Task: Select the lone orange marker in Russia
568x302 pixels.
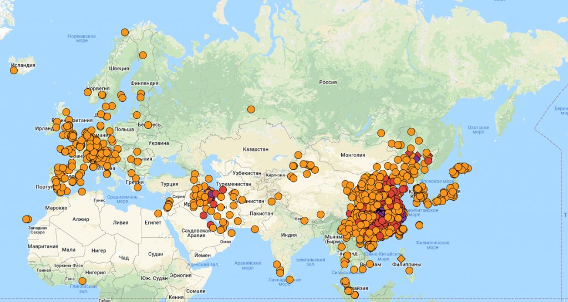Action: (x=251, y=110)
